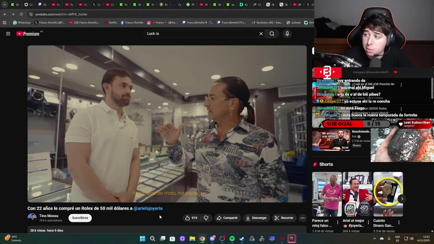This screenshot has height=244, width=434.
Task: Subscribe to Tino Mossu with Suscribirse
Action: pyautogui.click(x=80, y=218)
